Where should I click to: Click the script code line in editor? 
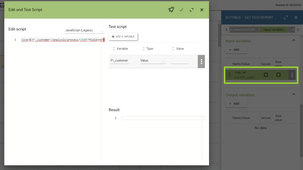coord(63,40)
